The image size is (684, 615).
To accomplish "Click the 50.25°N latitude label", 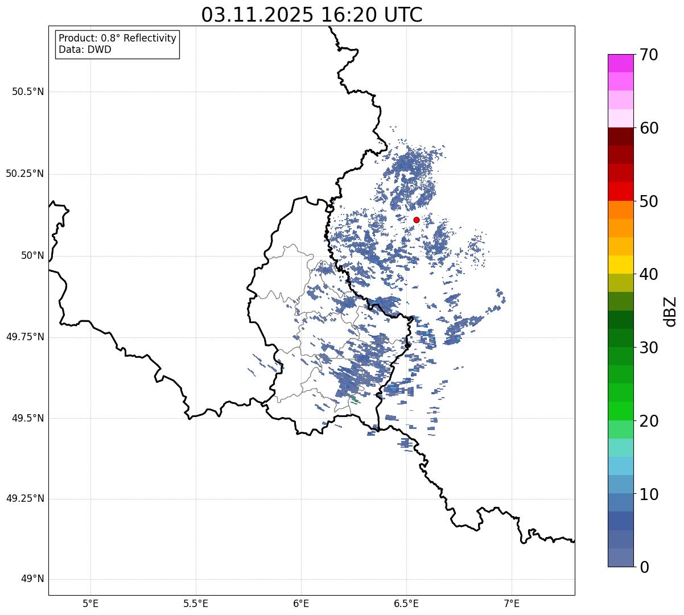I will 24,174.
